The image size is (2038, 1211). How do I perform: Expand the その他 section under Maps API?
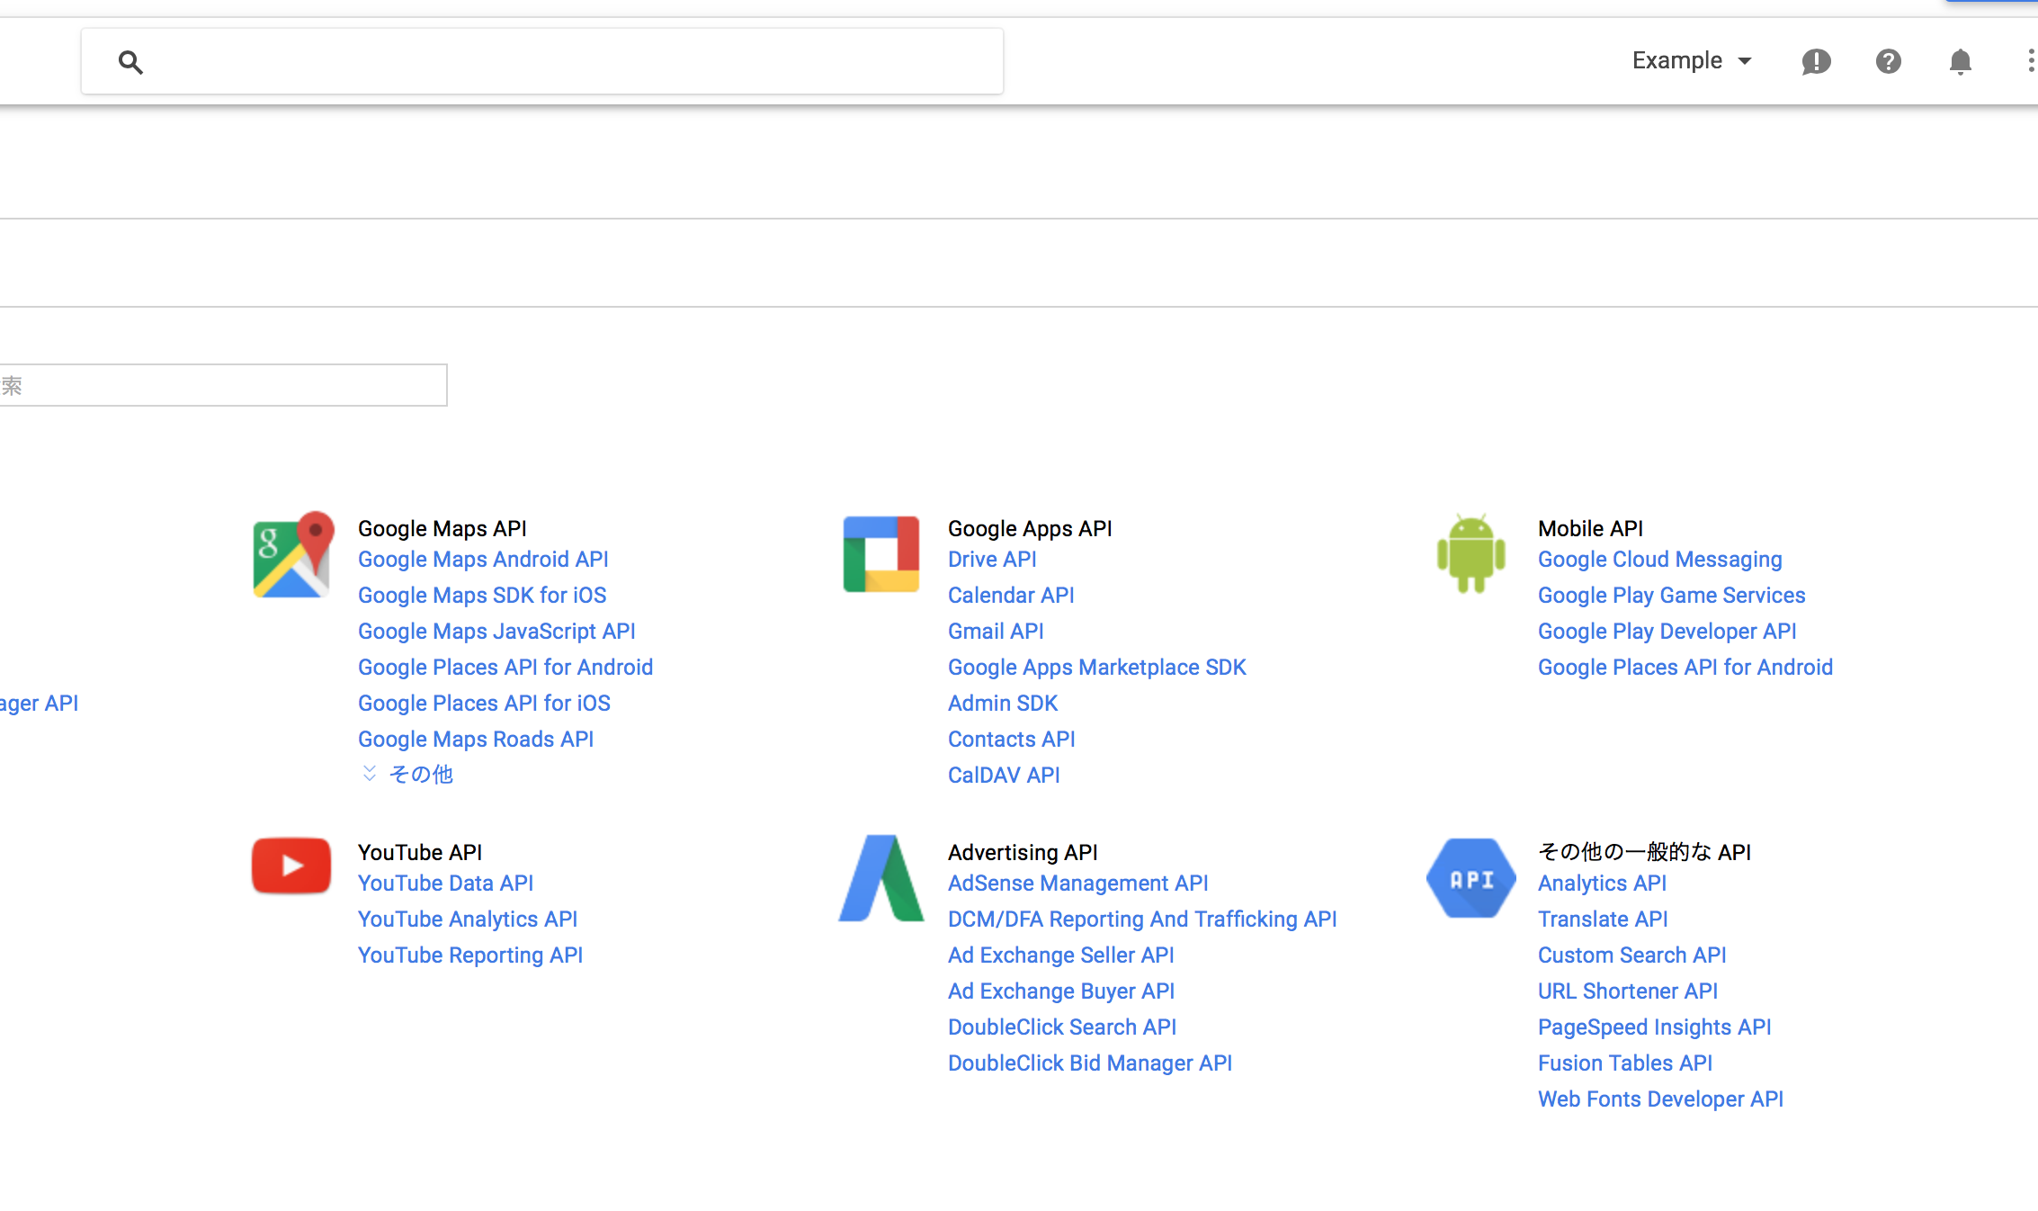(405, 774)
